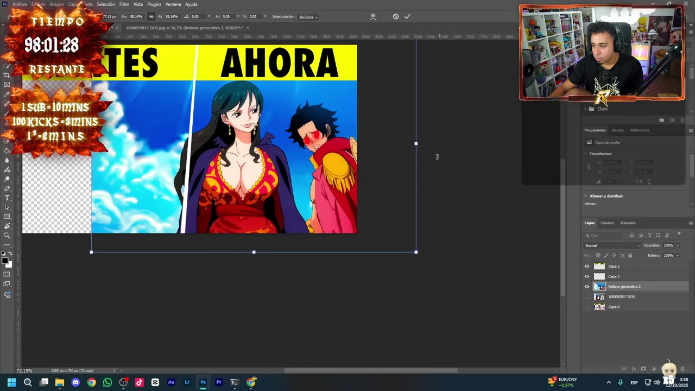Select the Smudge tool
Image resolution: width=695 pixels, height=391 pixels.
click(7, 170)
